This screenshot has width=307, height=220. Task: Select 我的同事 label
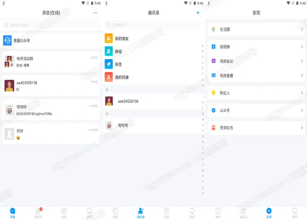(122, 77)
